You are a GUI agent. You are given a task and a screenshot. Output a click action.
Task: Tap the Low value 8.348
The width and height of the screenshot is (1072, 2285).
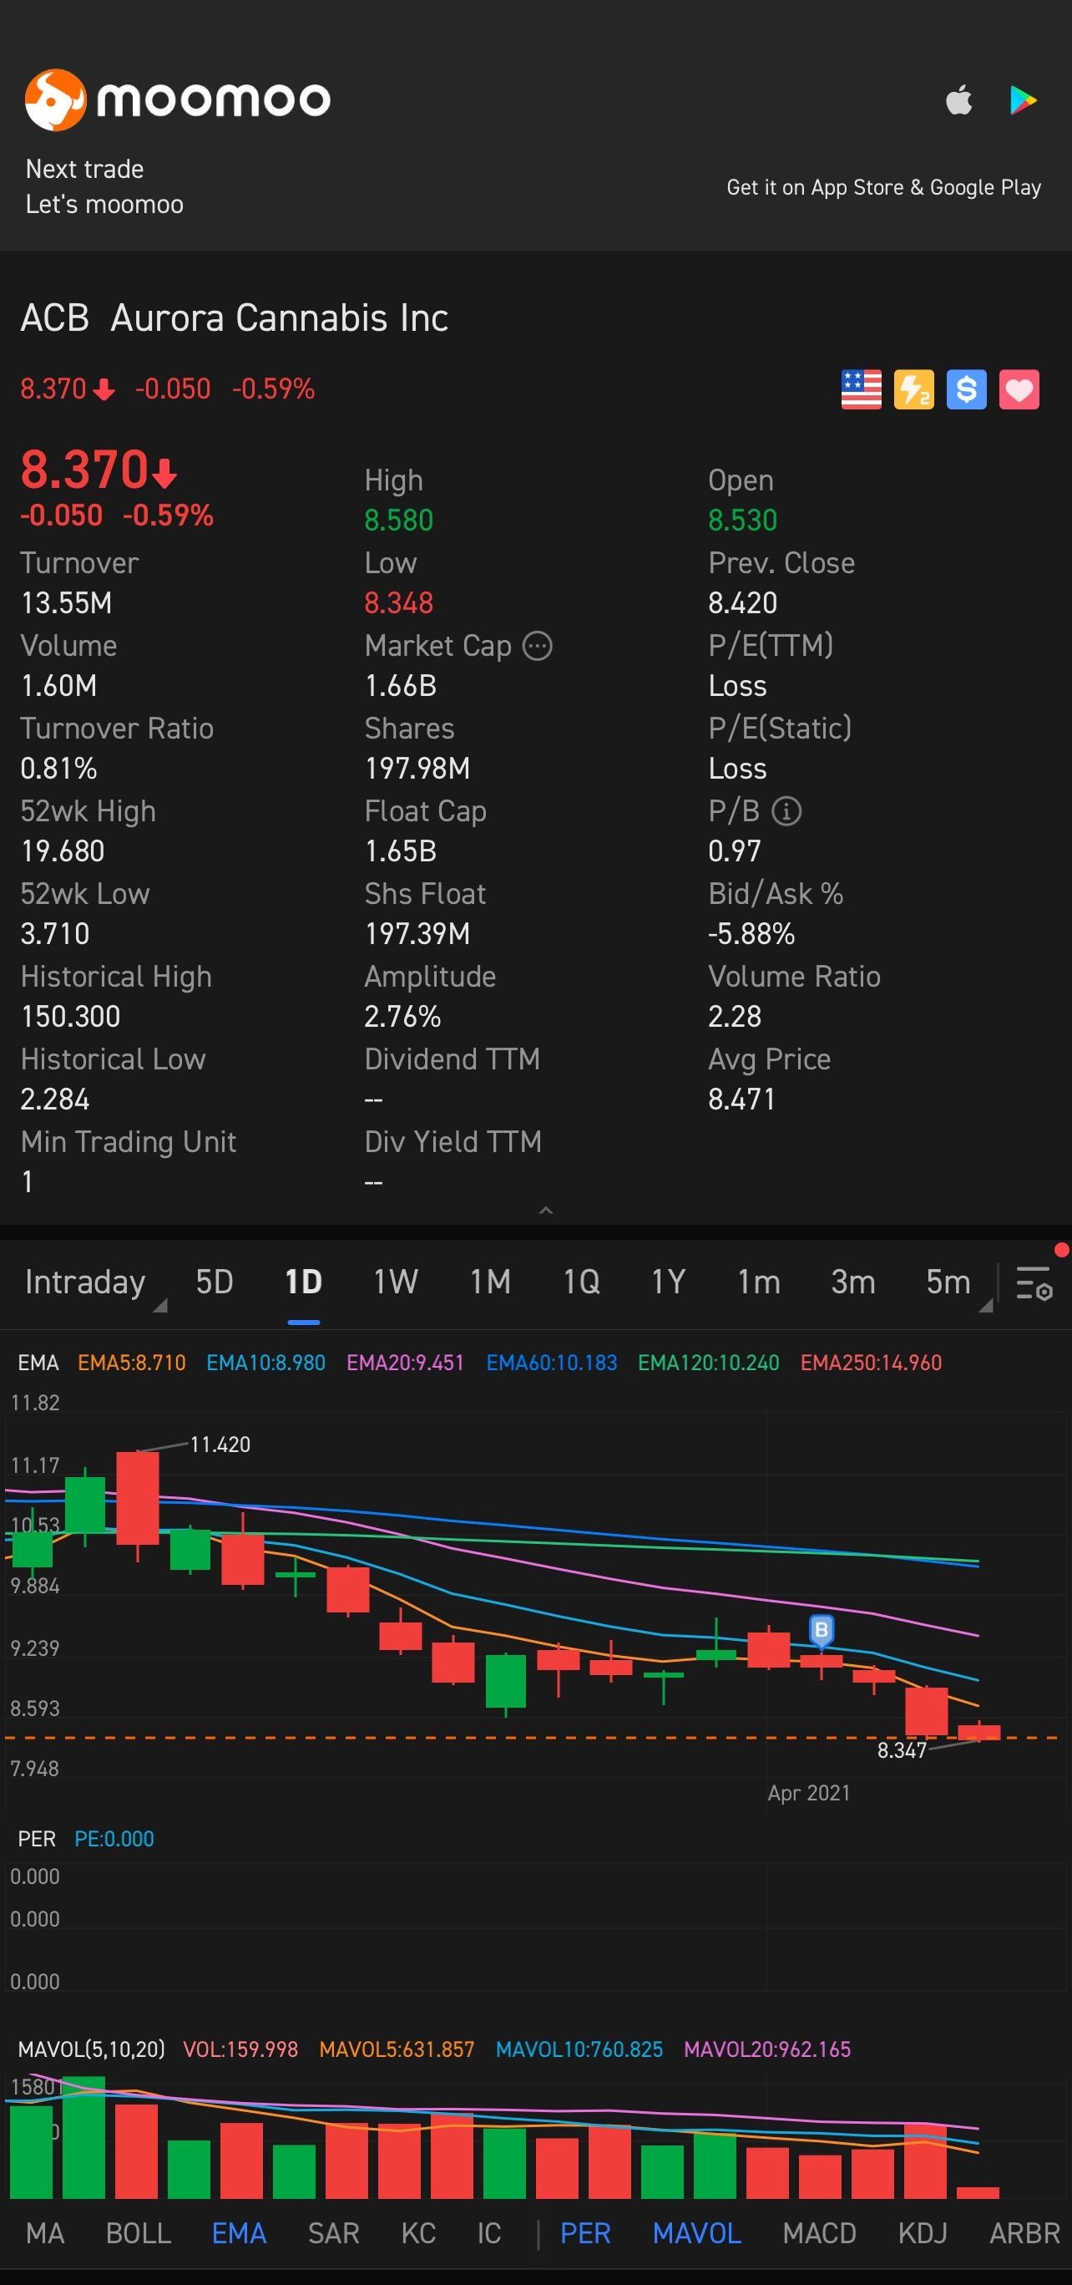pos(398,603)
